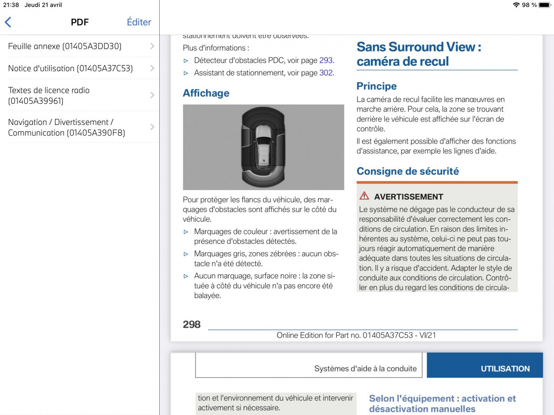This screenshot has width=554, height=415.
Task: Tap the 'Consigne de sécurité' heading
Action: pos(408,171)
